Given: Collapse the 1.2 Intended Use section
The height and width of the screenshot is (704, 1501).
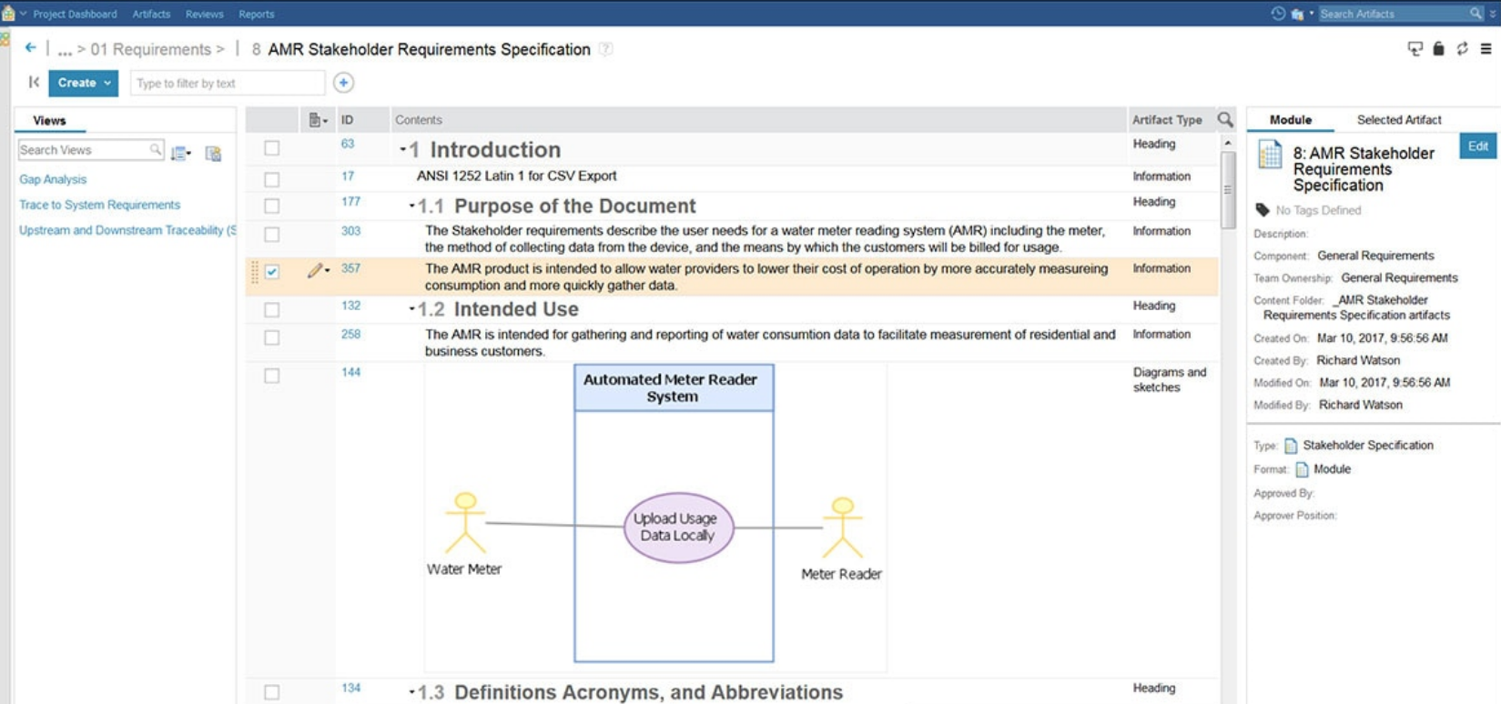Looking at the screenshot, I should point(411,309).
